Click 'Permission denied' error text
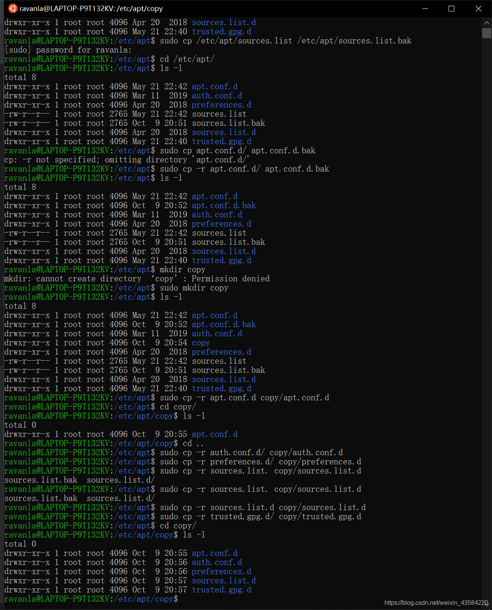 [231, 279]
